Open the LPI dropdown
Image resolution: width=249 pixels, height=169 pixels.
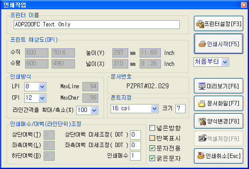pyautogui.click(x=42, y=86)
